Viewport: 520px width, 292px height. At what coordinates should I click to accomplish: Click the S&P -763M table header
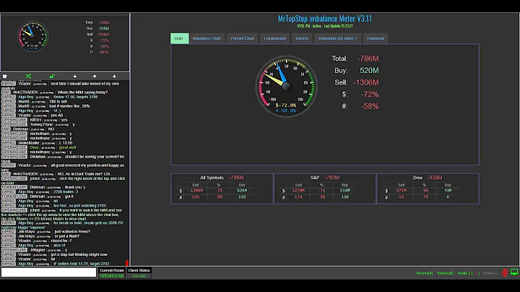(325, 178)
